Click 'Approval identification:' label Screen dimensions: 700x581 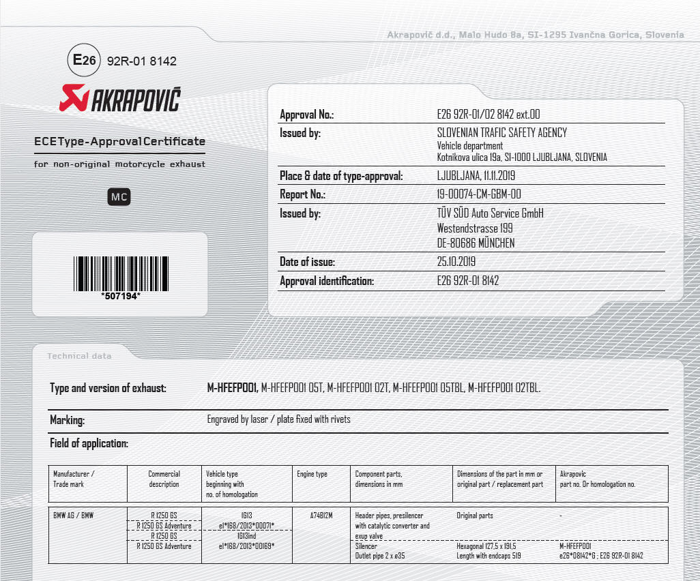coord(327,281)
